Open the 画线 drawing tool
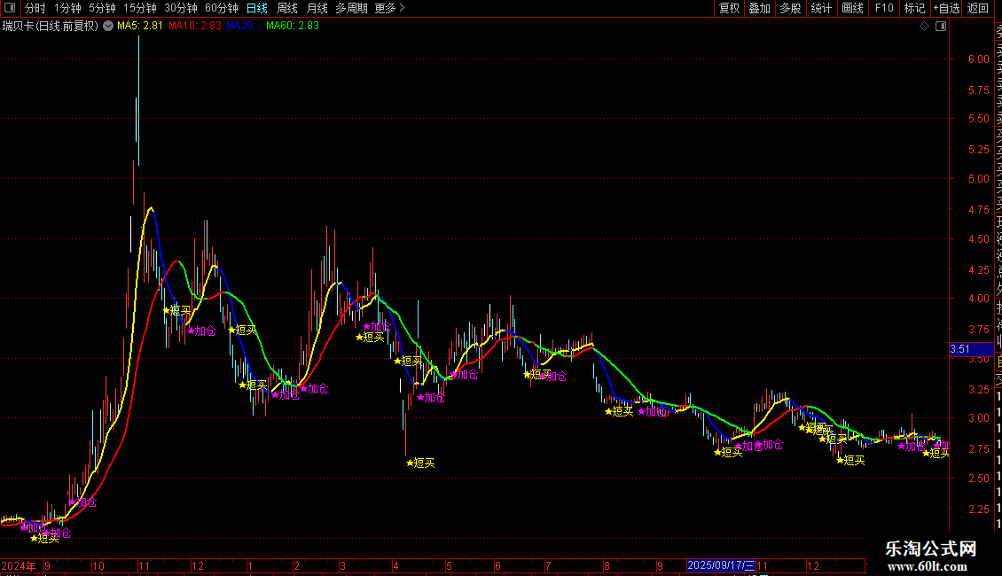The height and width of the screenshot is (576, 1002). click(x=852, y=8)
